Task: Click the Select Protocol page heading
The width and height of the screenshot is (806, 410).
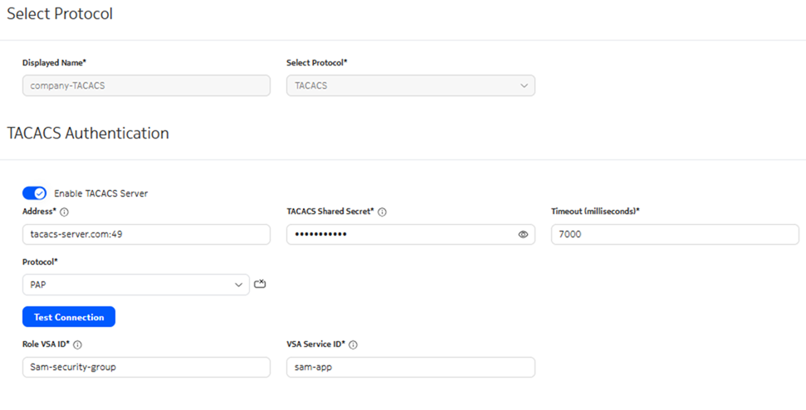Action: click(x=60, y=14)
